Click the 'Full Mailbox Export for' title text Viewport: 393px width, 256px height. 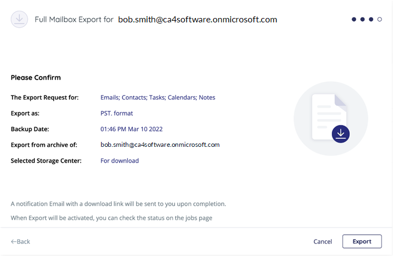(74, 20)
